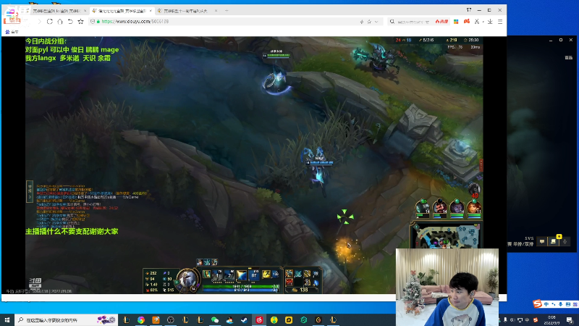Open the browser hamburger menu
579x326 pixels.
500,22
